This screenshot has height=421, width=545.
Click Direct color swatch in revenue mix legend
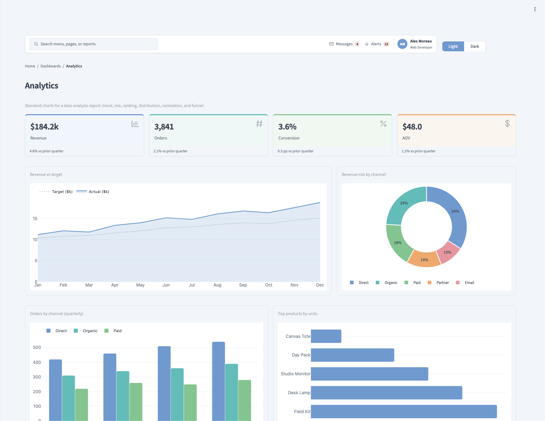click(x=352, y=283)
